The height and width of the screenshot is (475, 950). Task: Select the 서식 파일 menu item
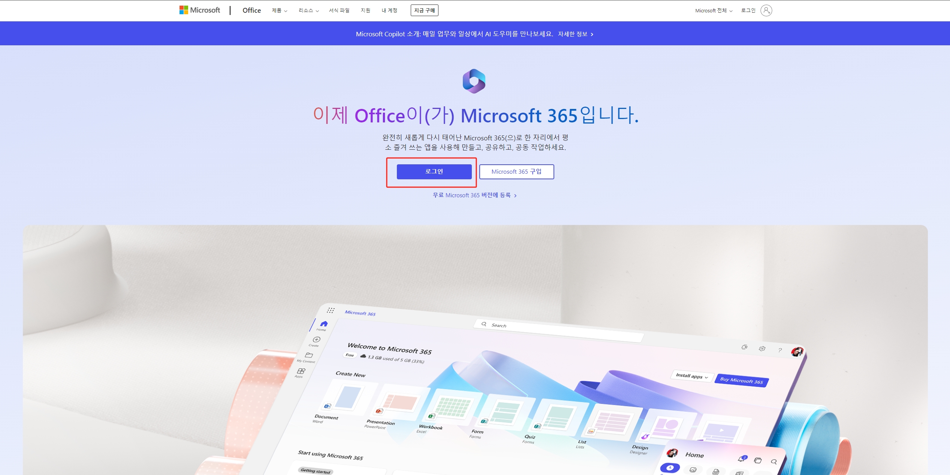point(338,10)
